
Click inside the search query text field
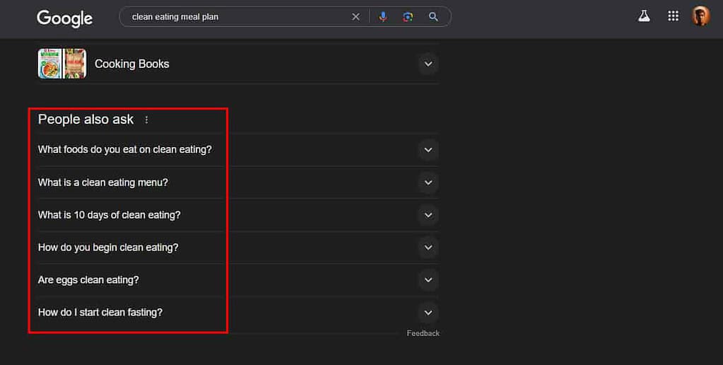pos(233,17)
